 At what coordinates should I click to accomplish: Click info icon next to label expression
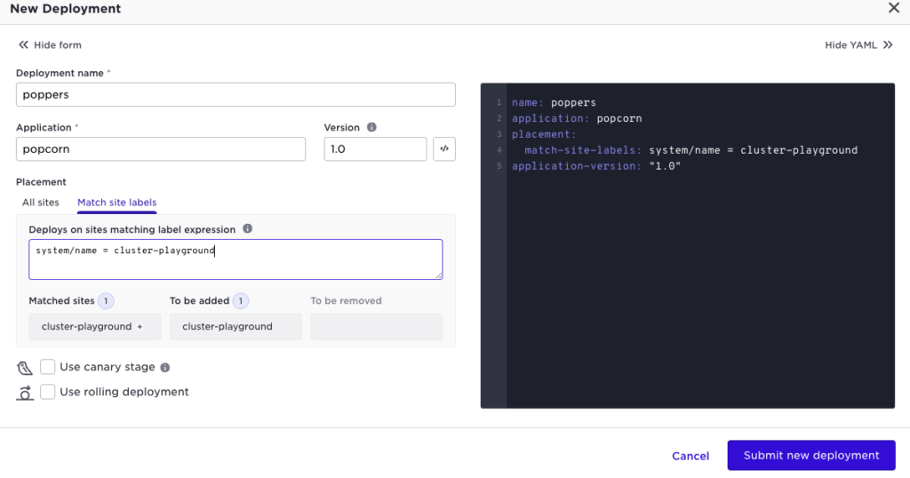247,228
